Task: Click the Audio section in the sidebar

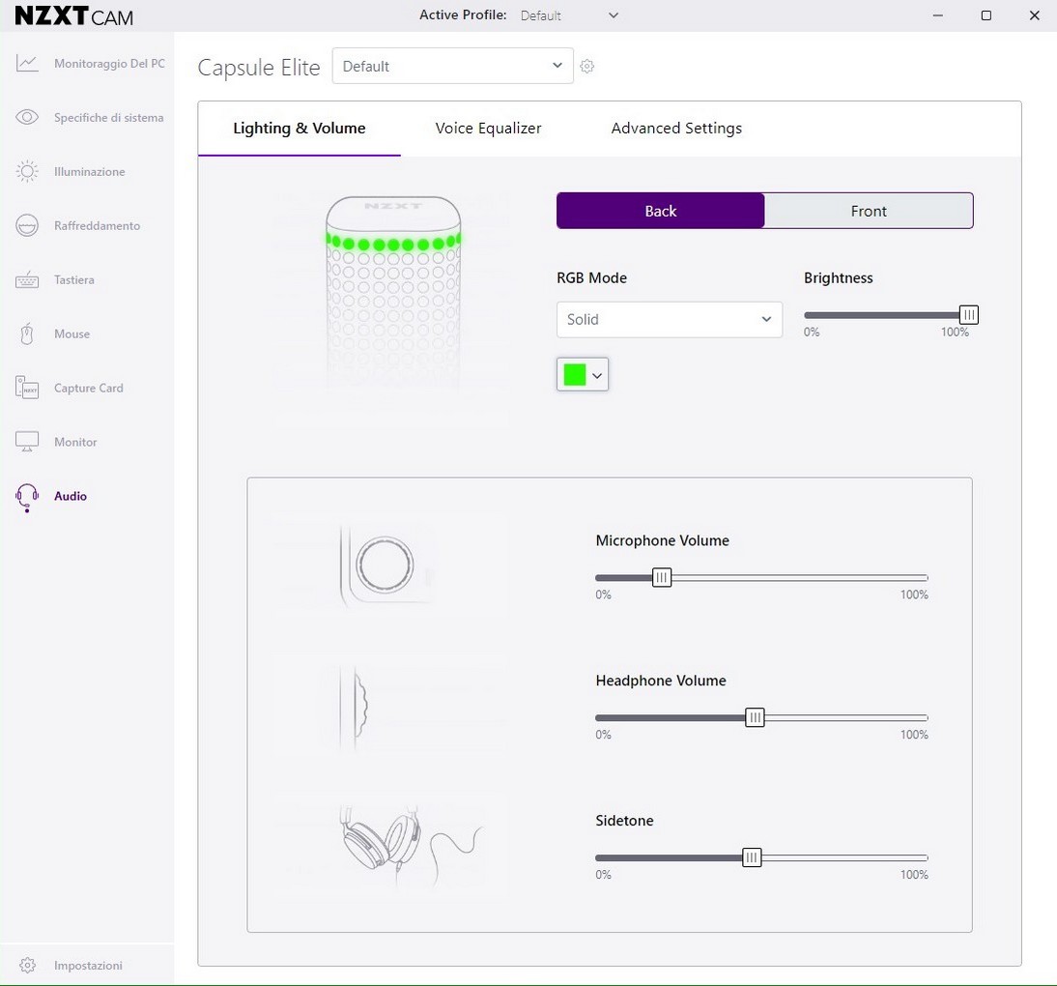Action: click(x=70, y=496)
